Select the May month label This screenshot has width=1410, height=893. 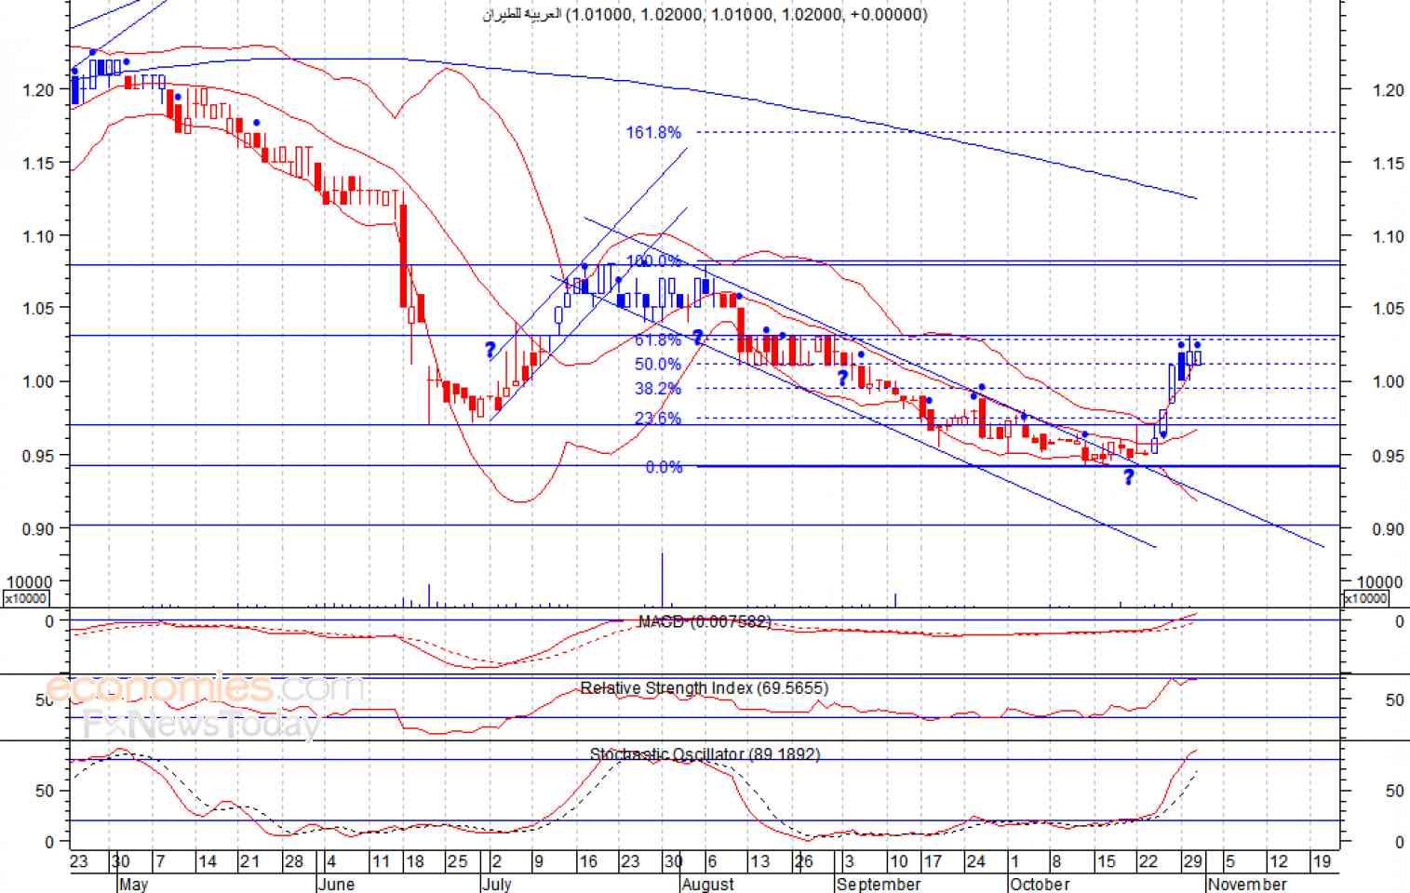[x=133, y=884]
